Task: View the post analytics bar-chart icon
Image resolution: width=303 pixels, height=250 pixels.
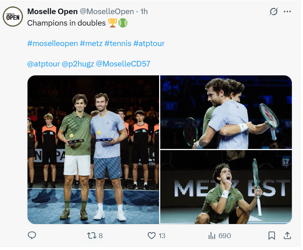Action: (212, 236)
